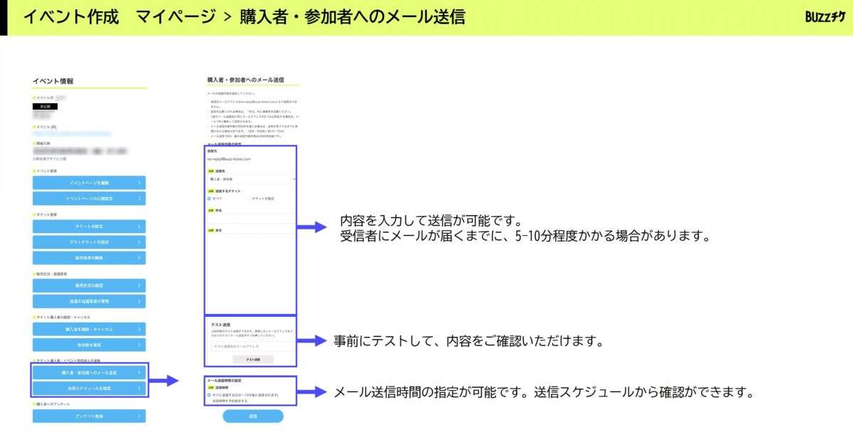Click the blue arrow pointing to テスト送信 note
Screen dimensions: 853x444
(x=309, y=341)
